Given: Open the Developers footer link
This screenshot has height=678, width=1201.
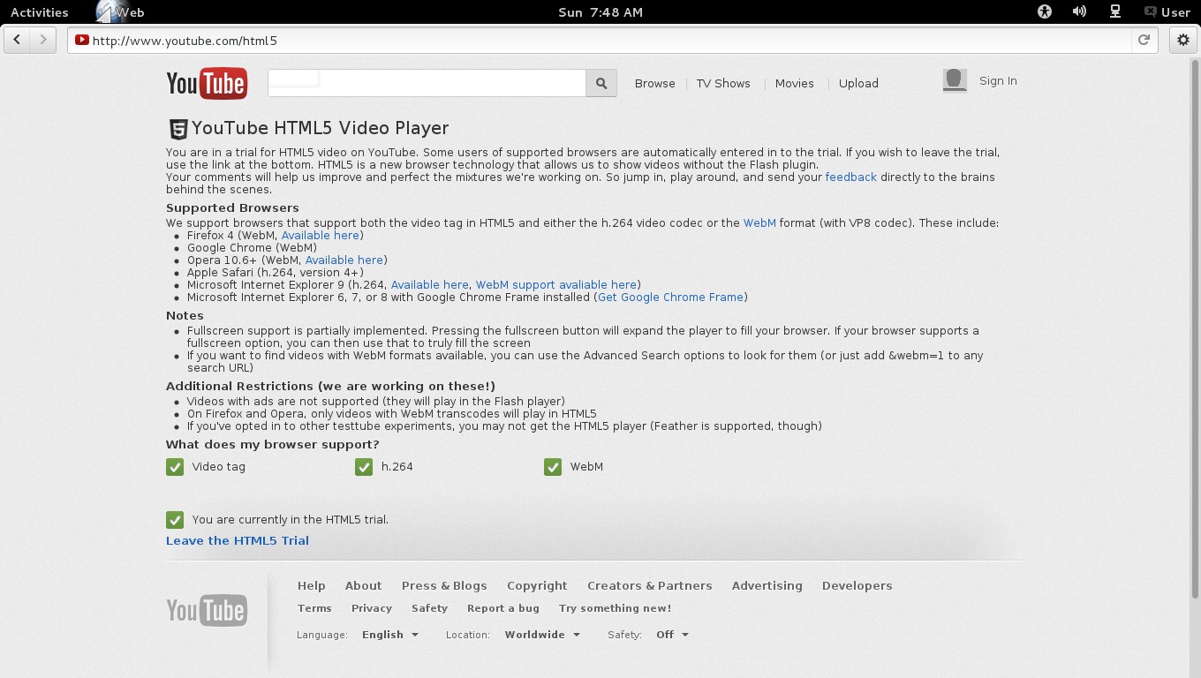Looking at the screenshot, I should click(857, 585).
